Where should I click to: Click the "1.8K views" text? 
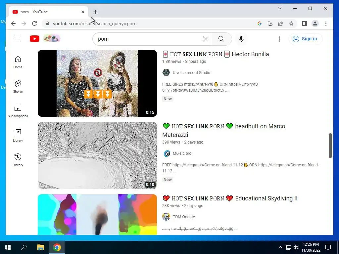point(172,62)
